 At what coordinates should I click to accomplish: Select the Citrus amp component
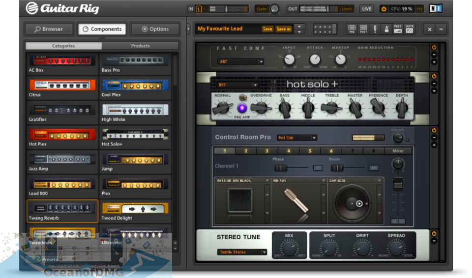click(x=62, y=88)
